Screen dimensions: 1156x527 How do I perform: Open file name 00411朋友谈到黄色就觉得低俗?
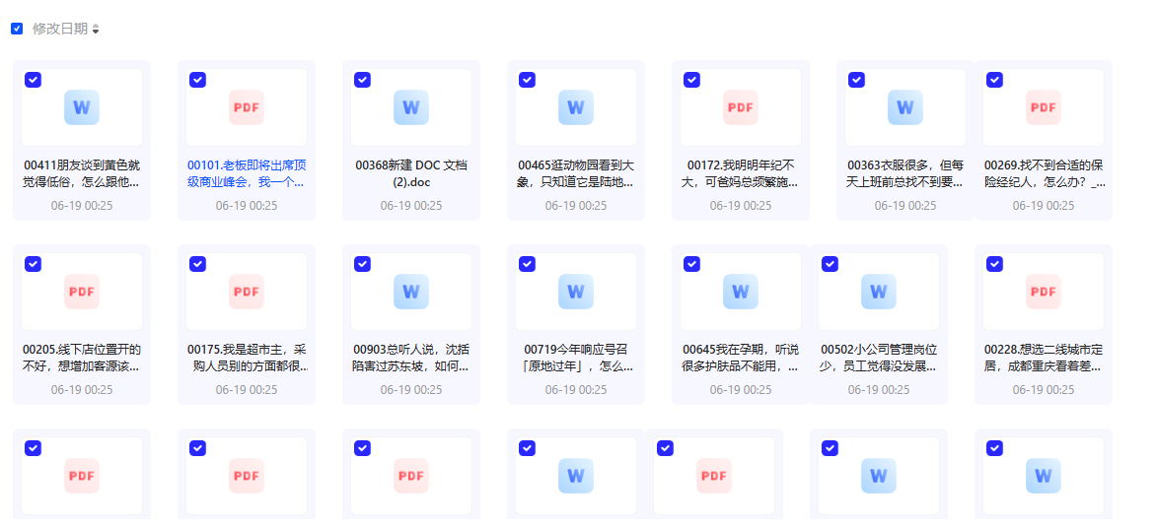(x=82, y=173)
